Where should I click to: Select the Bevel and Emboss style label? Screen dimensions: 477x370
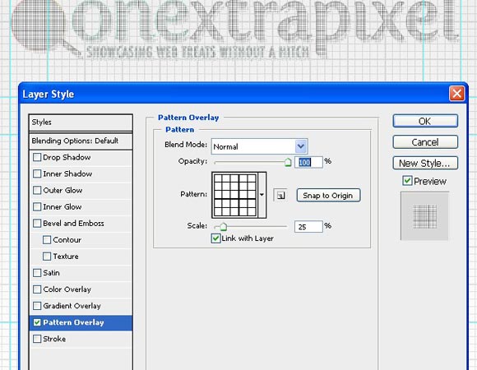[73, 223]
